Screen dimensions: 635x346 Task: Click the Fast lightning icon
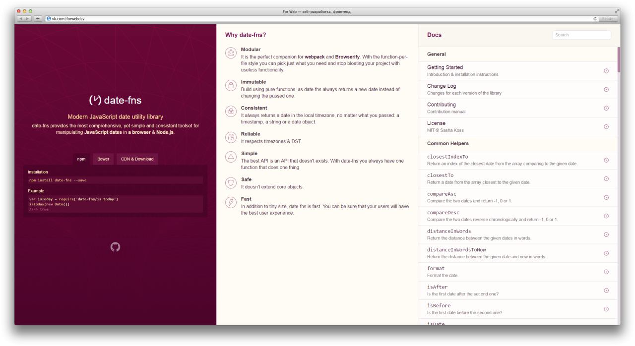pos(231,202)
